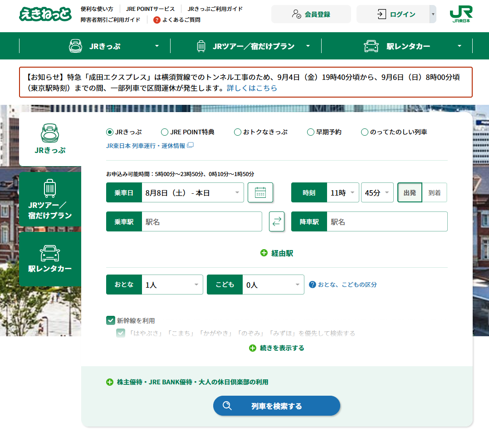Open 便利な使い方 in the top menu
The height and width of the screenshot is (437, 489).
click(x=97, y=9)
